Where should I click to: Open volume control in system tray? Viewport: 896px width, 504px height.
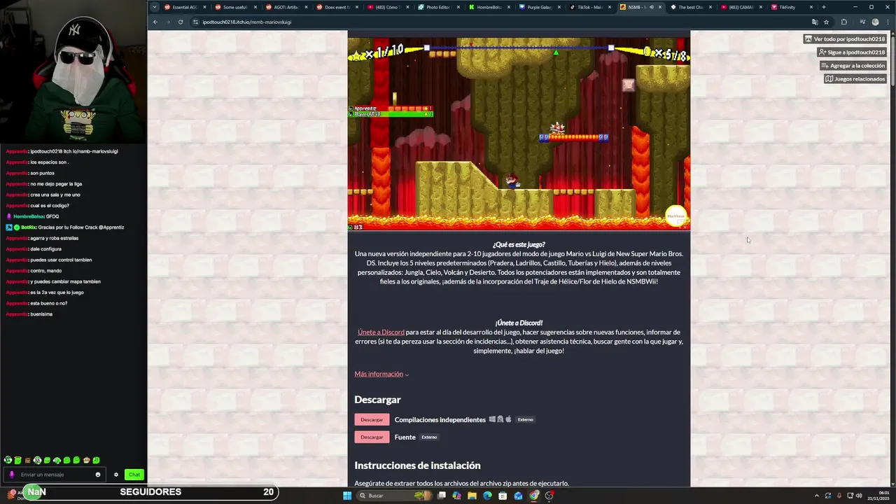pyautogui.click(x=860, y=496)
